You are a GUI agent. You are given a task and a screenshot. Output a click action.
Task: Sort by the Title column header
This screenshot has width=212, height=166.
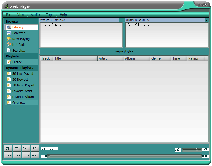[x=75, y=58]
